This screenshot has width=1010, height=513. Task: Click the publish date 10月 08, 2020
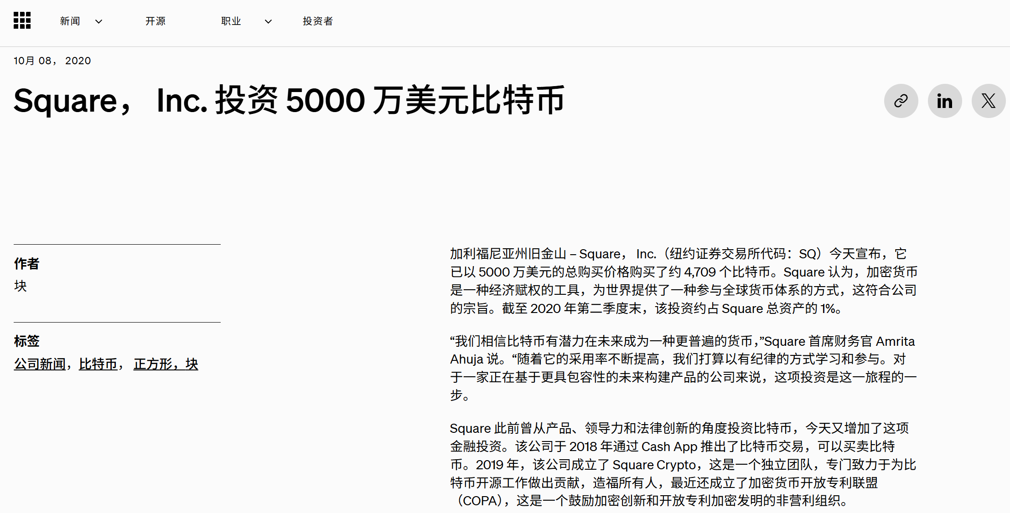pyautogui.click(x=52, y=61)
